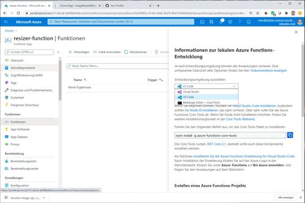Choose Beliebiger Editor + Core Tools option
The image size is (305, 203).
click(206, 103)
